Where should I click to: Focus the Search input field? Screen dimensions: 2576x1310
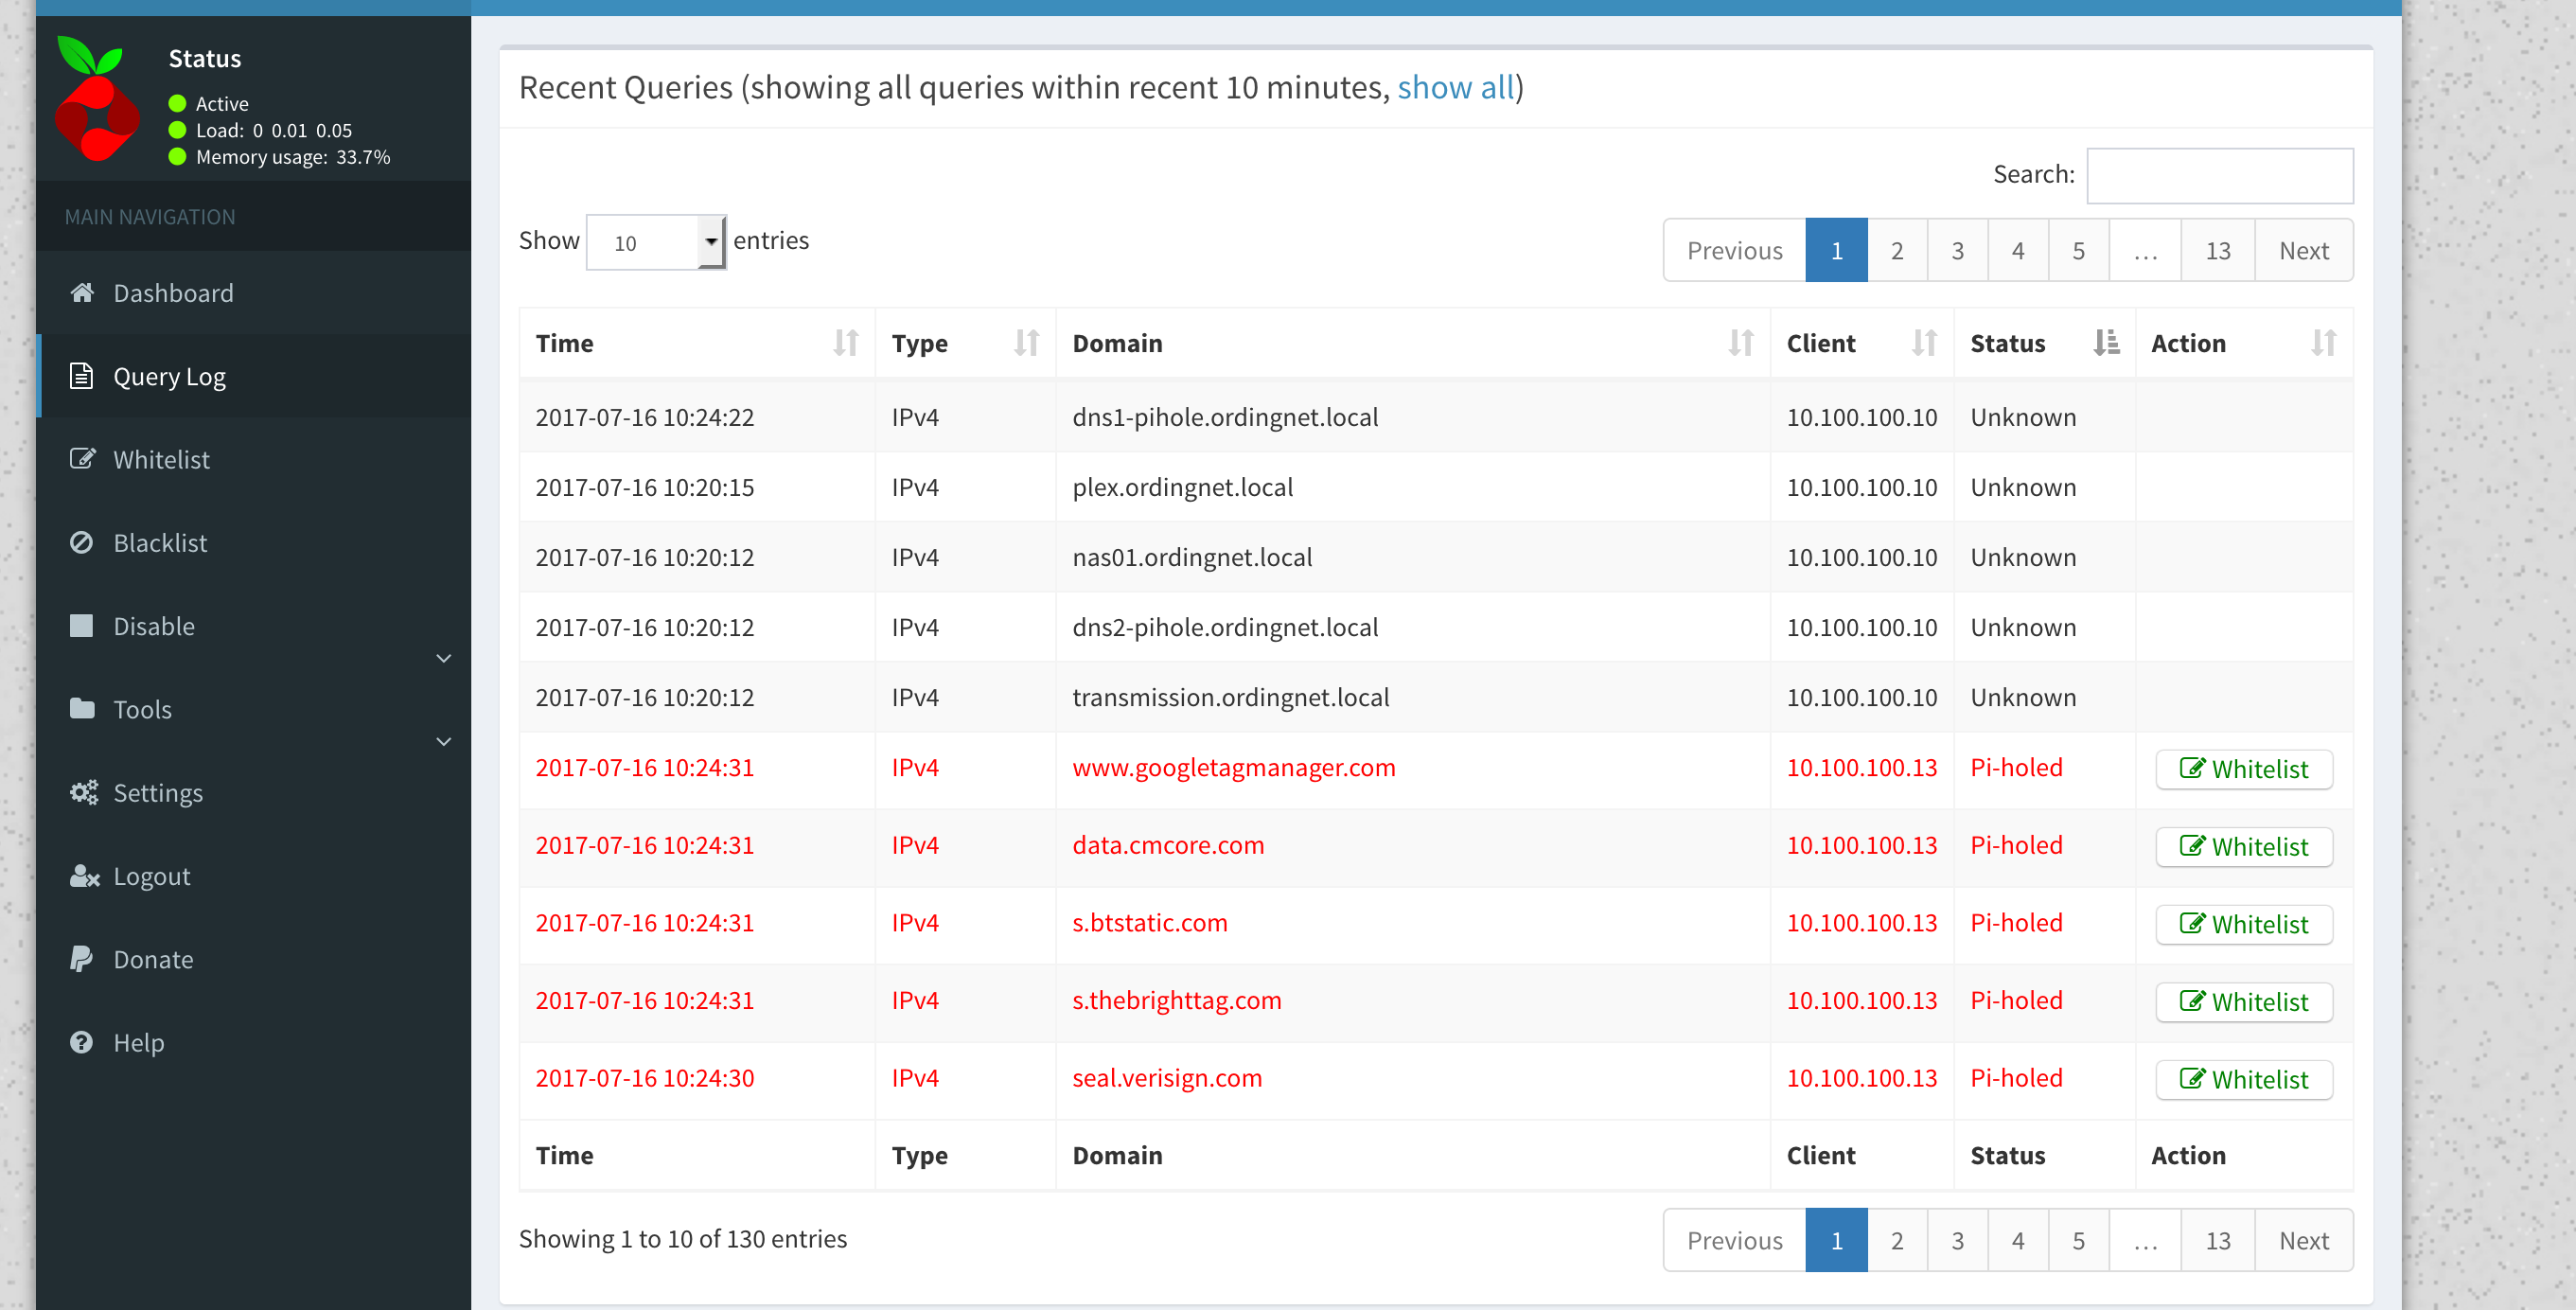point(2219,175)
